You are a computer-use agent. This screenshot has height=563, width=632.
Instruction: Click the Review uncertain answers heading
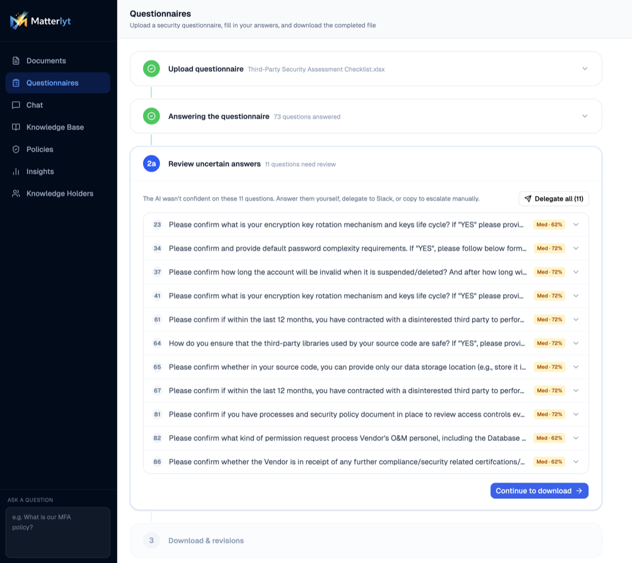[x=214, y=164]
